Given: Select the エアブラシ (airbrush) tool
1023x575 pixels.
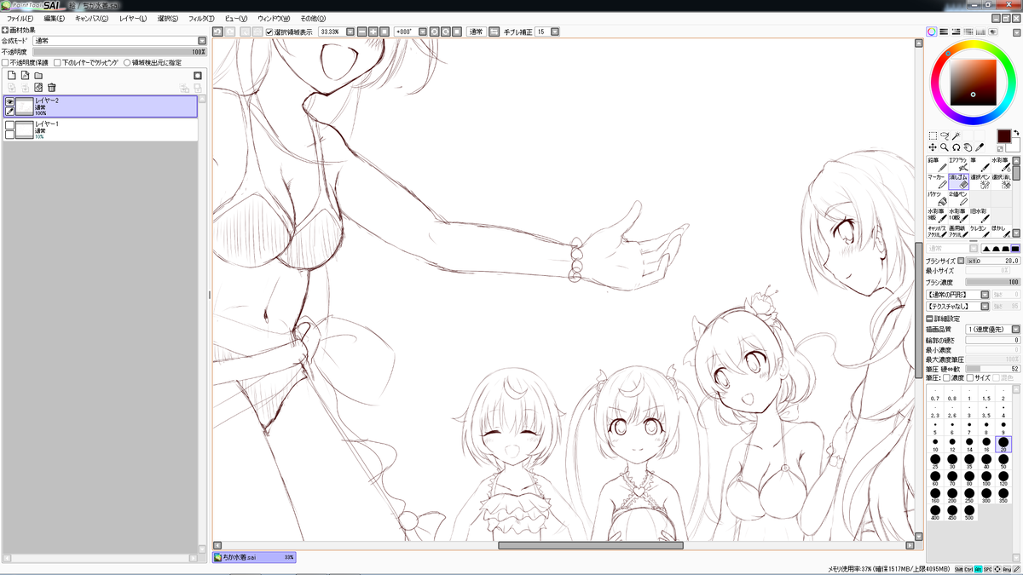Looking at the screenshot, I should tap(957, 164).
